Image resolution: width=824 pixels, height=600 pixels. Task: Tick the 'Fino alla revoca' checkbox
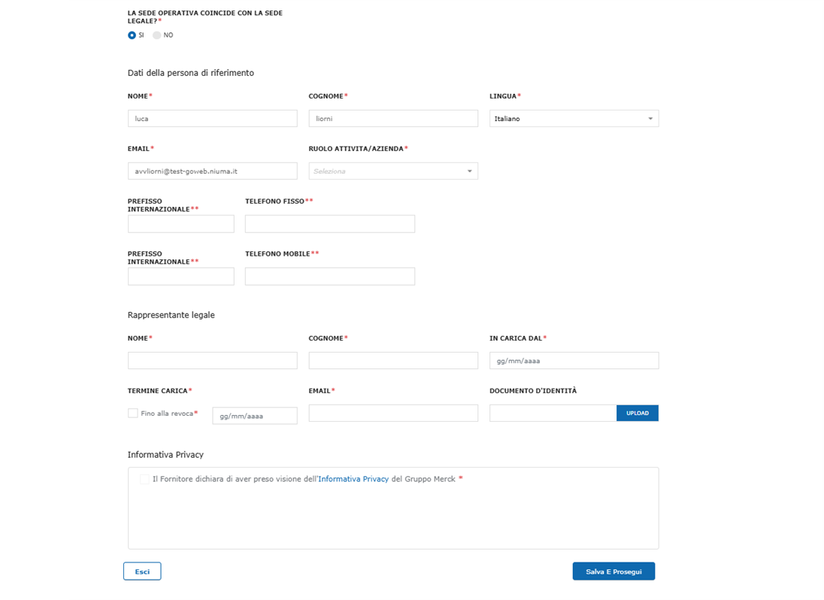133,414
